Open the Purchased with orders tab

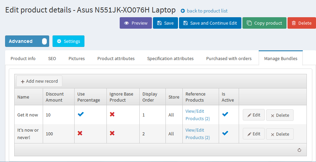tap(229, 58)
